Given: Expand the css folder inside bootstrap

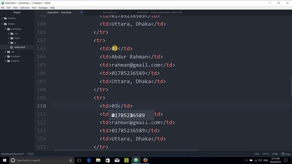Looking at the screenshot, I should pyautogui.click(x=9, y=34).
